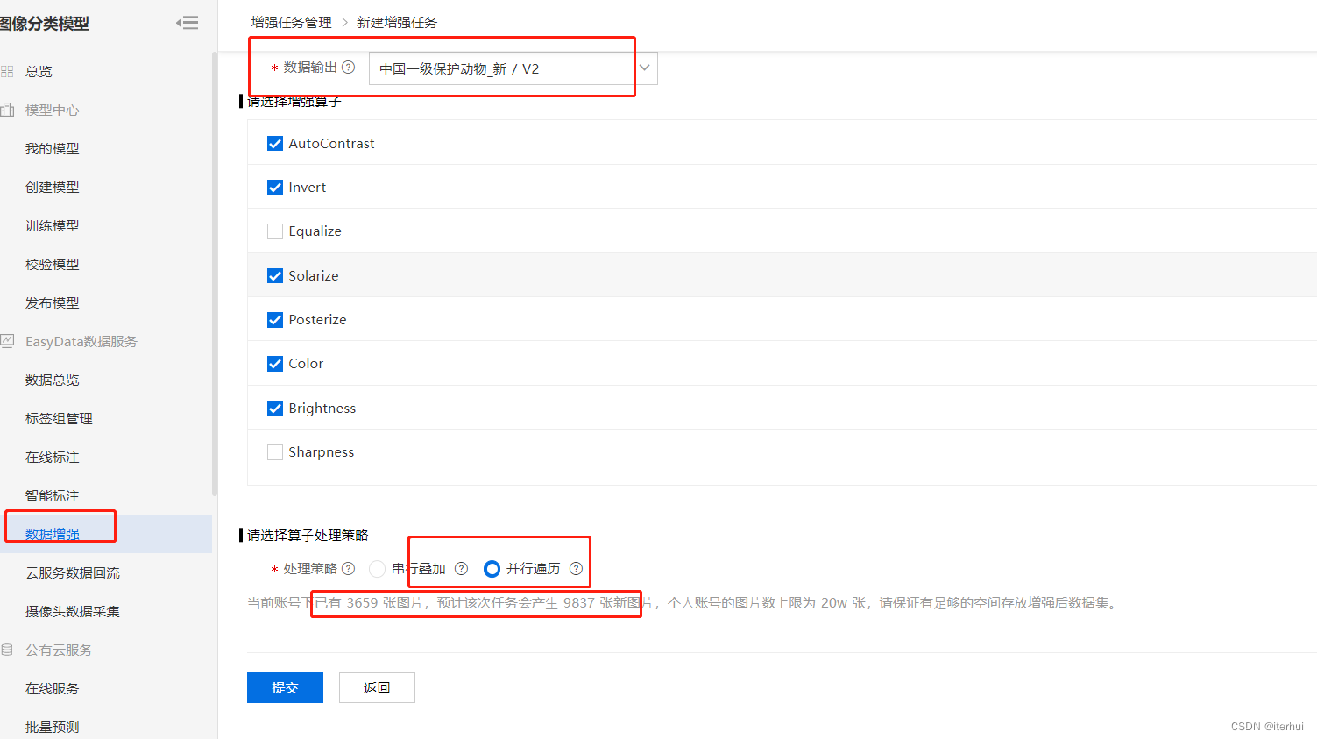Enable the Sharpness operator
This screenshot has height=739, width=1317.
pos(275,451)
